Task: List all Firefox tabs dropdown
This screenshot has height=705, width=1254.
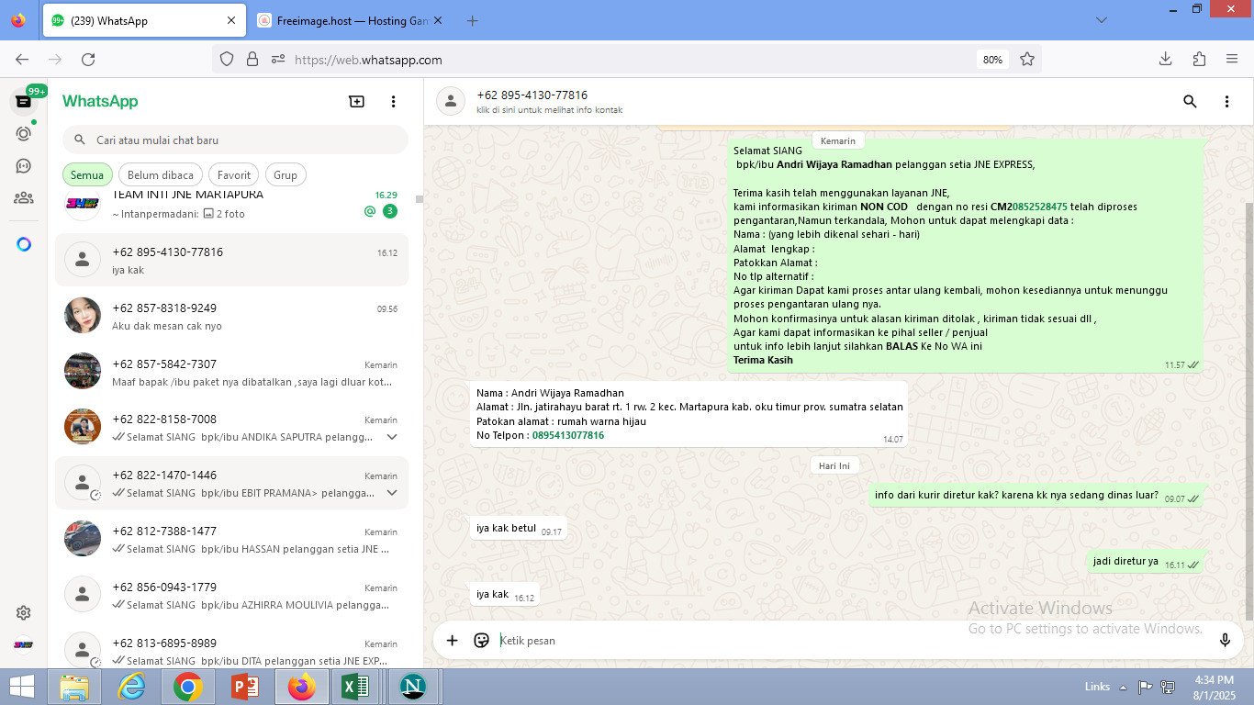Action: point(1102,20)
